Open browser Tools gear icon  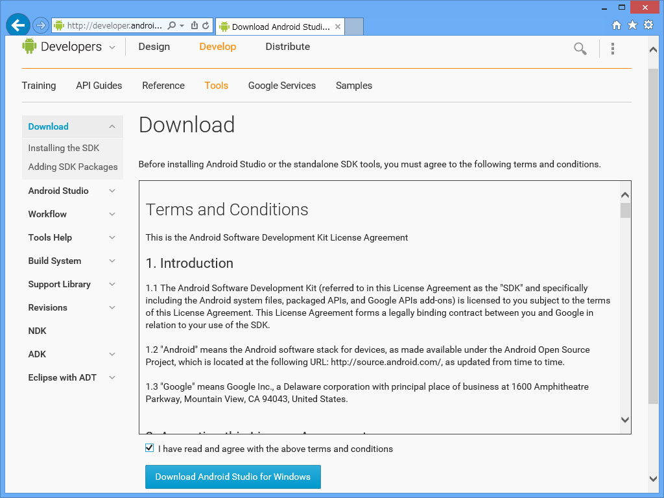tap(648, 25)
